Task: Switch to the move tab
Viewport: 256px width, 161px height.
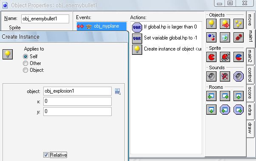Action: (x=250, y=20)
